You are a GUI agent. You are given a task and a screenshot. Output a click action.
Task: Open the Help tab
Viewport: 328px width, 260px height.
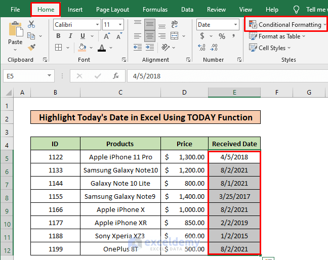272,10
